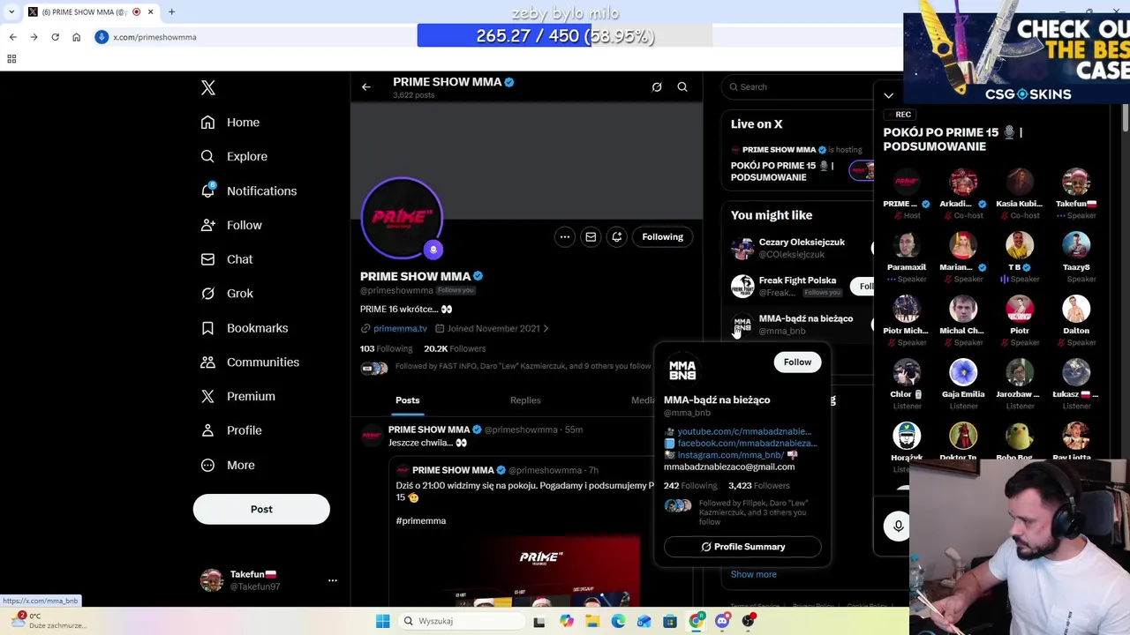Open profile options three-dot menu
Image resolution: width=1130 pixels, height=635 pixels.
click(565, 236)
